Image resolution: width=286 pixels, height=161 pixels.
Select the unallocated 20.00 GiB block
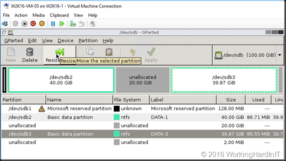[x=143, y=80]
